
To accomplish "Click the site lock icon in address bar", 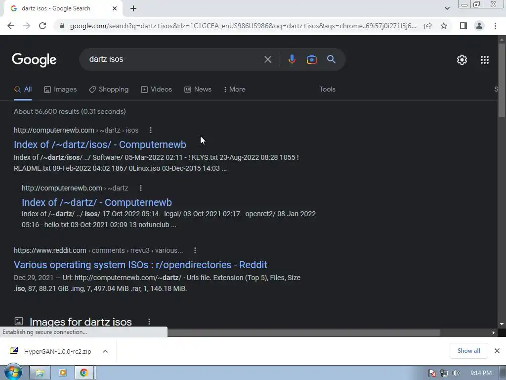I will pos(62,26).
